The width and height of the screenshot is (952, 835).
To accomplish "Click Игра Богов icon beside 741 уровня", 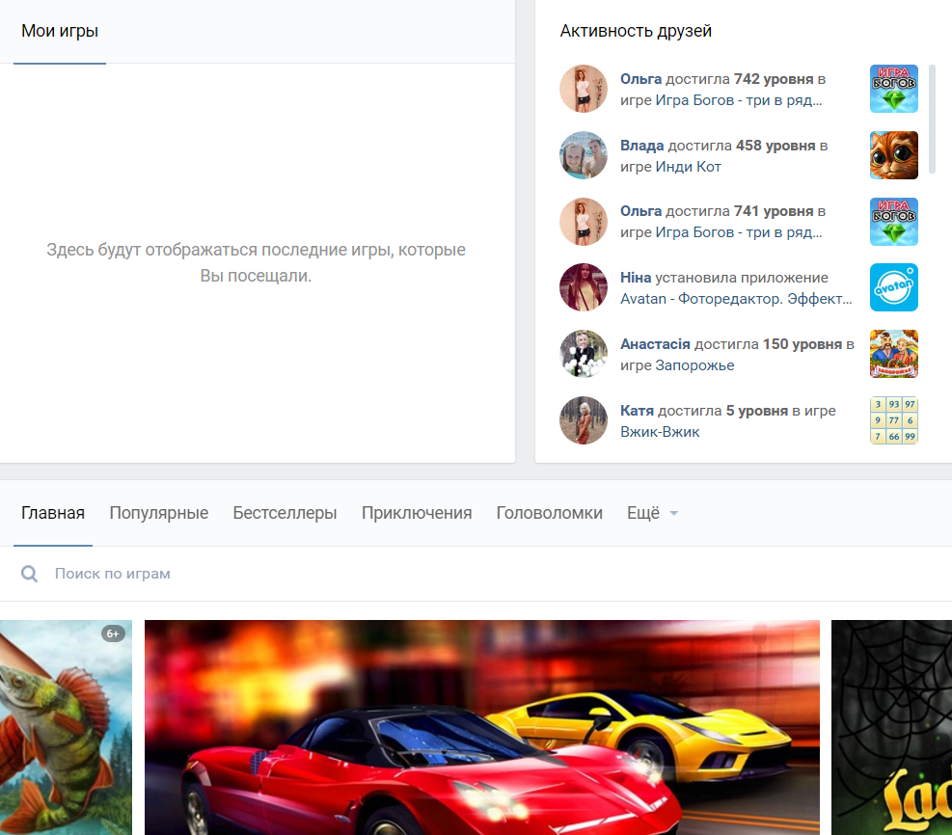I will [893, 222].
